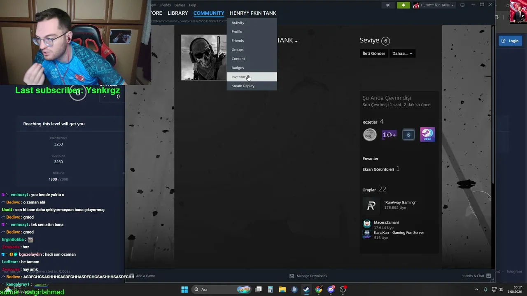The width and height of the screenshot is (527, 296).
Task: Select Steam Replay in the Community dropdown
Action: click(252, 86)
